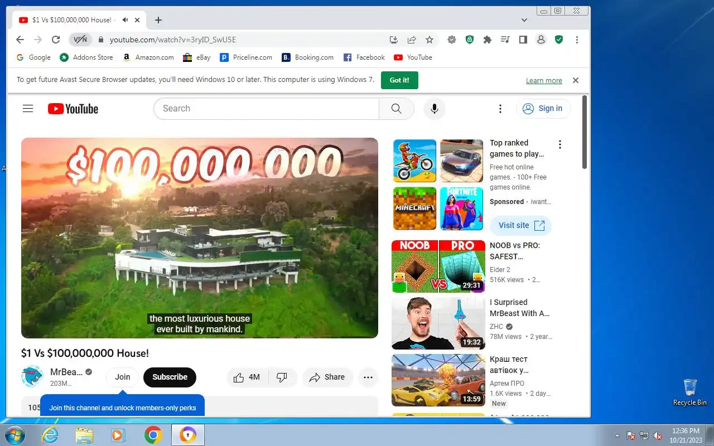714x446 pixels.
Task: Open the browser profile icon
Action: (541, 40)
